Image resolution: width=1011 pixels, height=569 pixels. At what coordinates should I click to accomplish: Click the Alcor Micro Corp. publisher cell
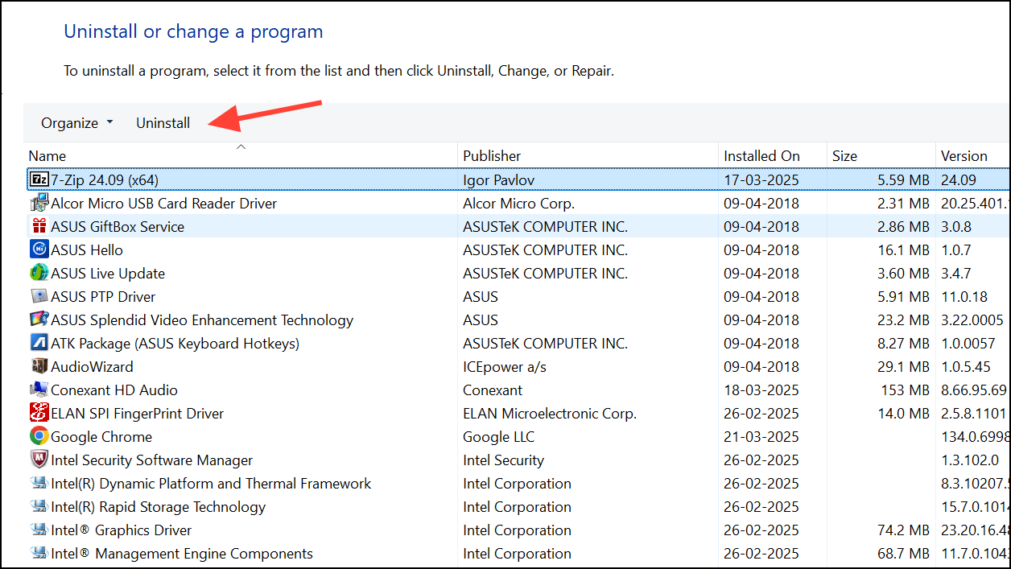click(x=518, y=204)
